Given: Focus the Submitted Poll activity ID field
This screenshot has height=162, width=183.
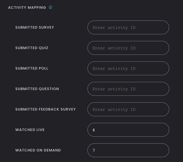Looking at the screenshot, I should click(128, 68).
